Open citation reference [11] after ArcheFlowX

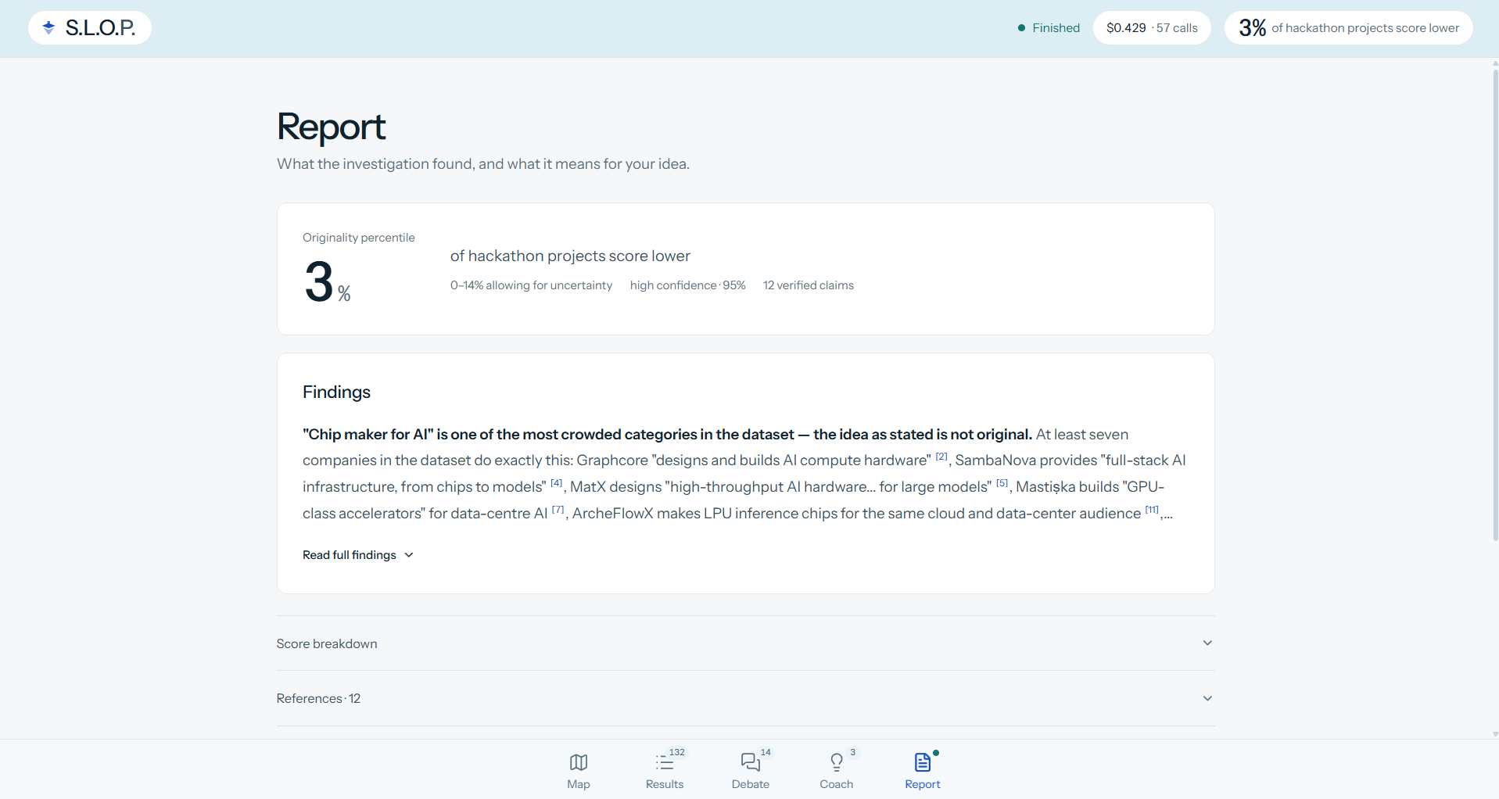tap(1152, 510)
